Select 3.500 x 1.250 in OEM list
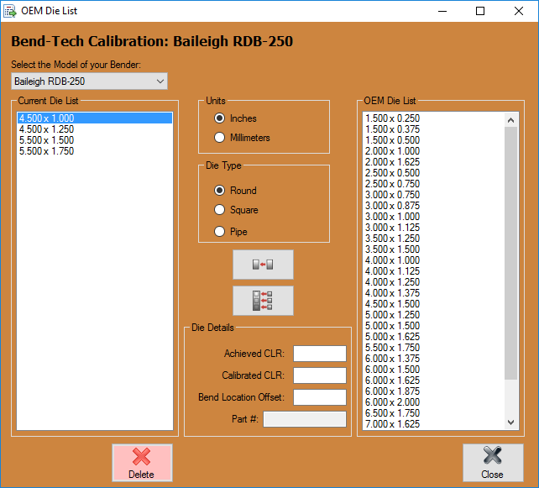 [434, 239]
